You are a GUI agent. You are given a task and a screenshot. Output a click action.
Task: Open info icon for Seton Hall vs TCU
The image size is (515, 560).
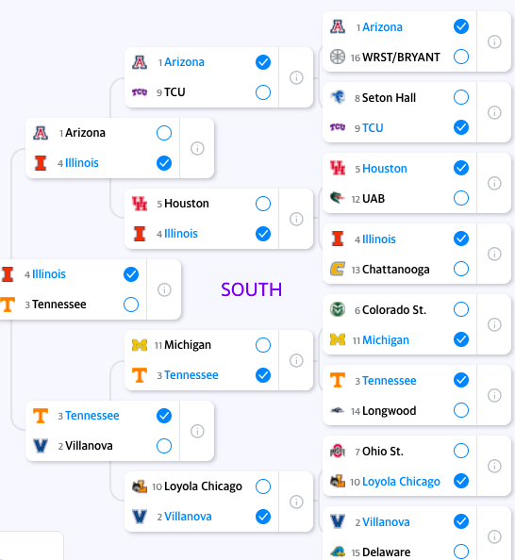[x=494, y=112]
